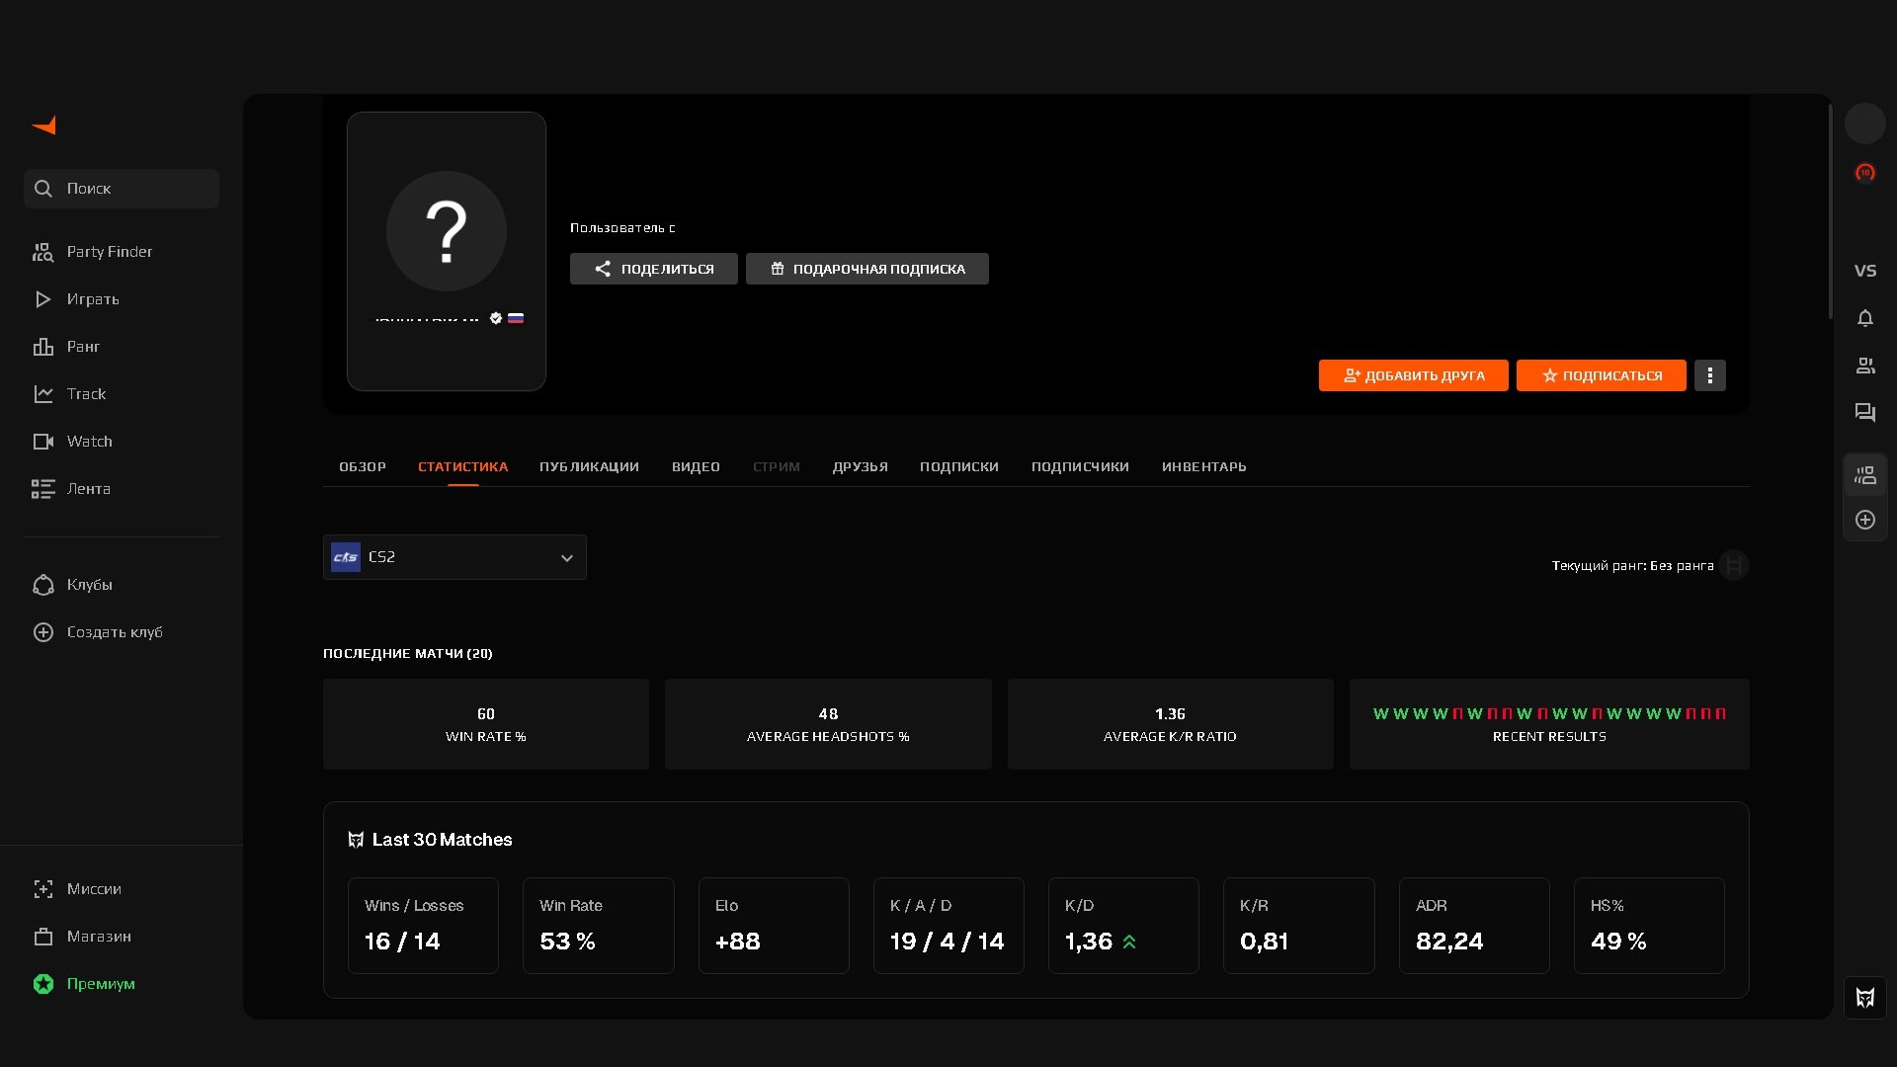
Task: Click the ДОБАВИТЬ ДРУГА button
Action: click(x=1413, y=375)
